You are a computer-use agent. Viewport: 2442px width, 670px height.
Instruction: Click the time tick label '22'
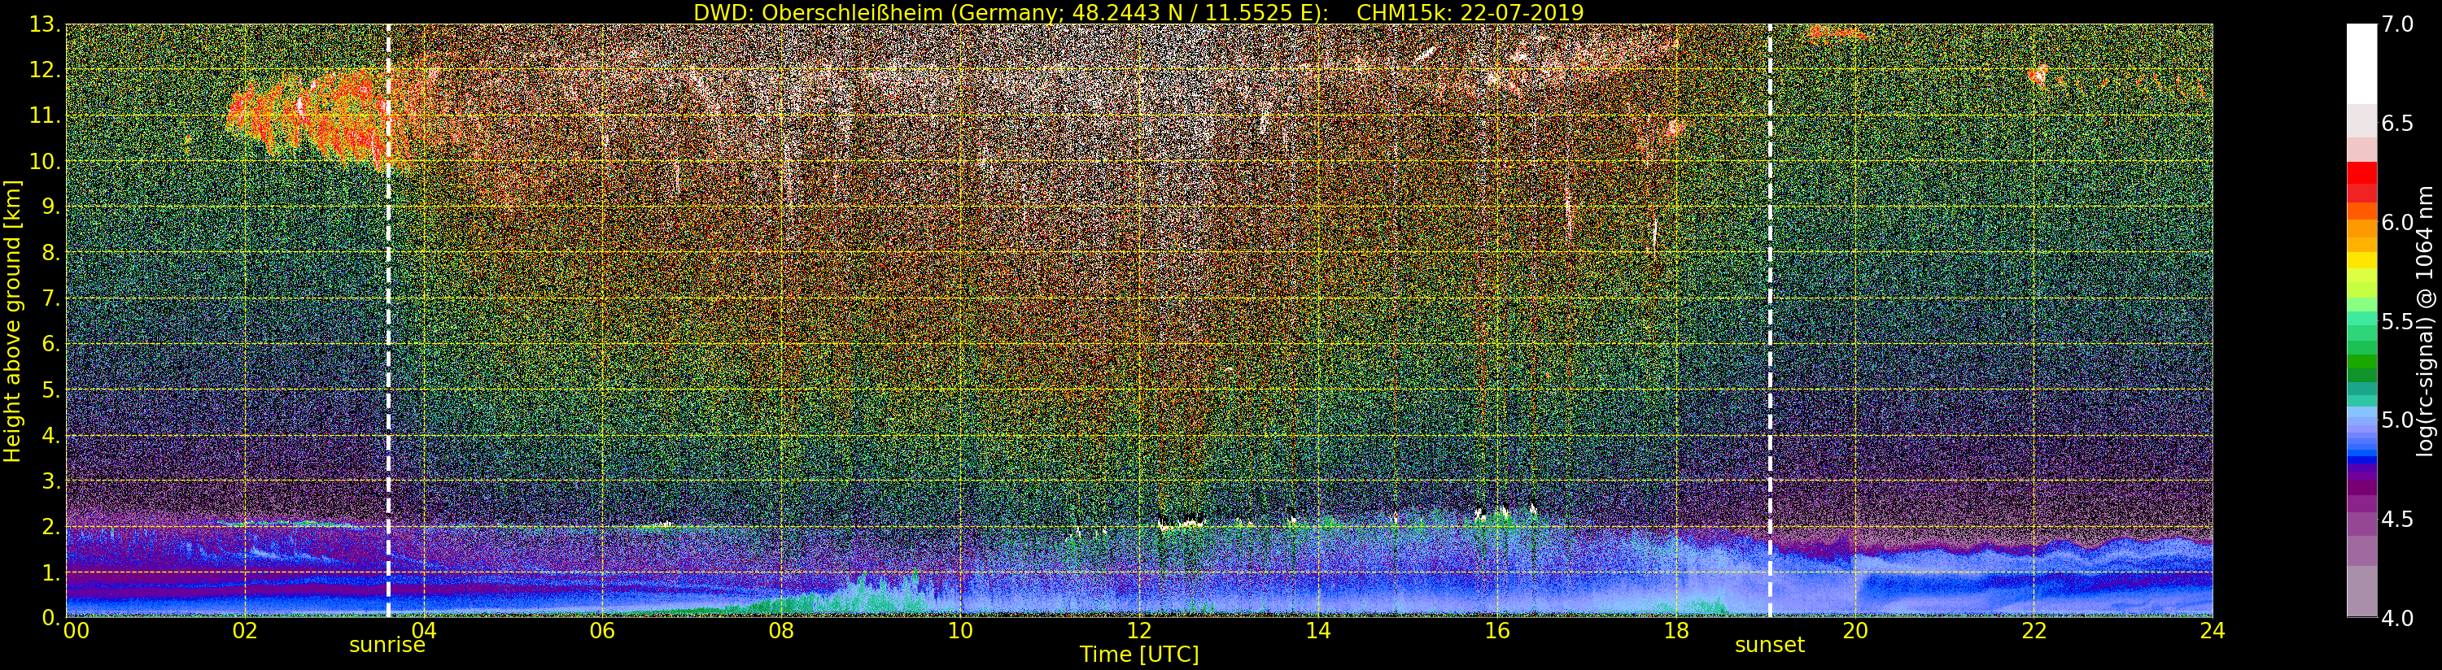coord(2034,630)
